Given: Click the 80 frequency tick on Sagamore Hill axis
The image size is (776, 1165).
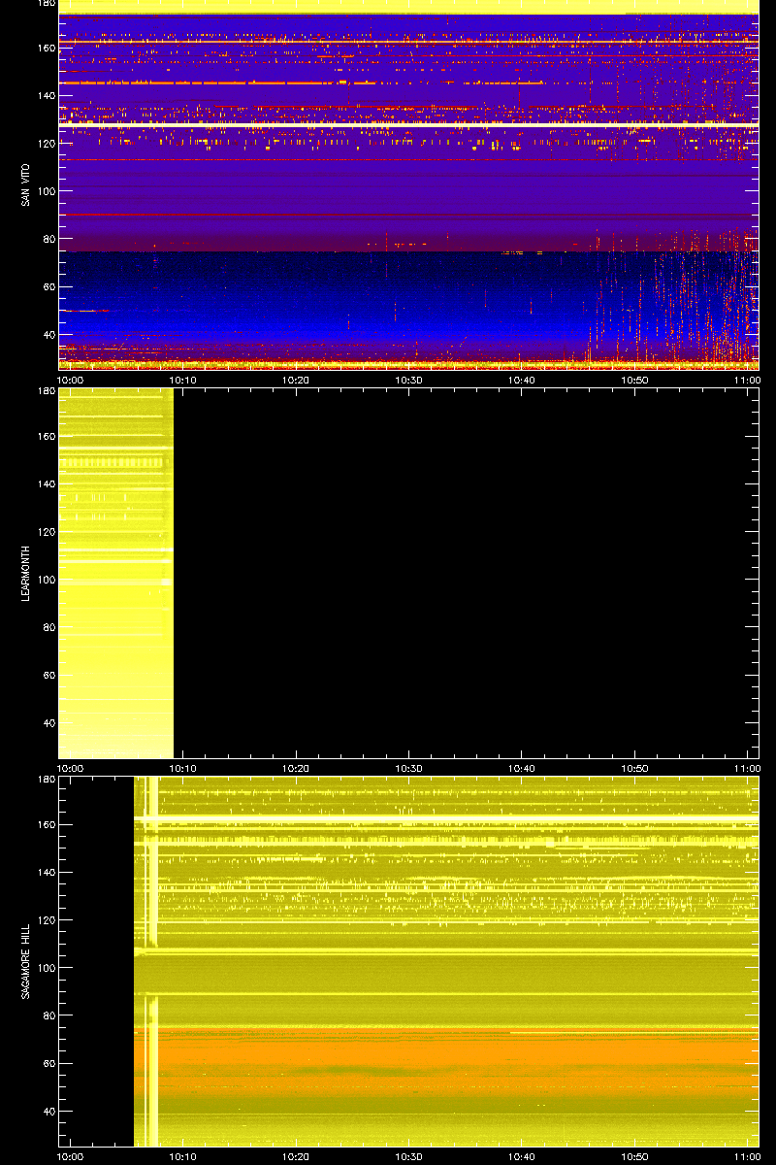Looking at the screenshot, I should point(48,1015).
